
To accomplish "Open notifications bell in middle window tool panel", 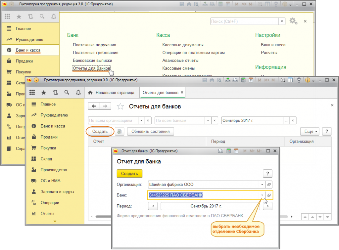I will coord(78,93).
